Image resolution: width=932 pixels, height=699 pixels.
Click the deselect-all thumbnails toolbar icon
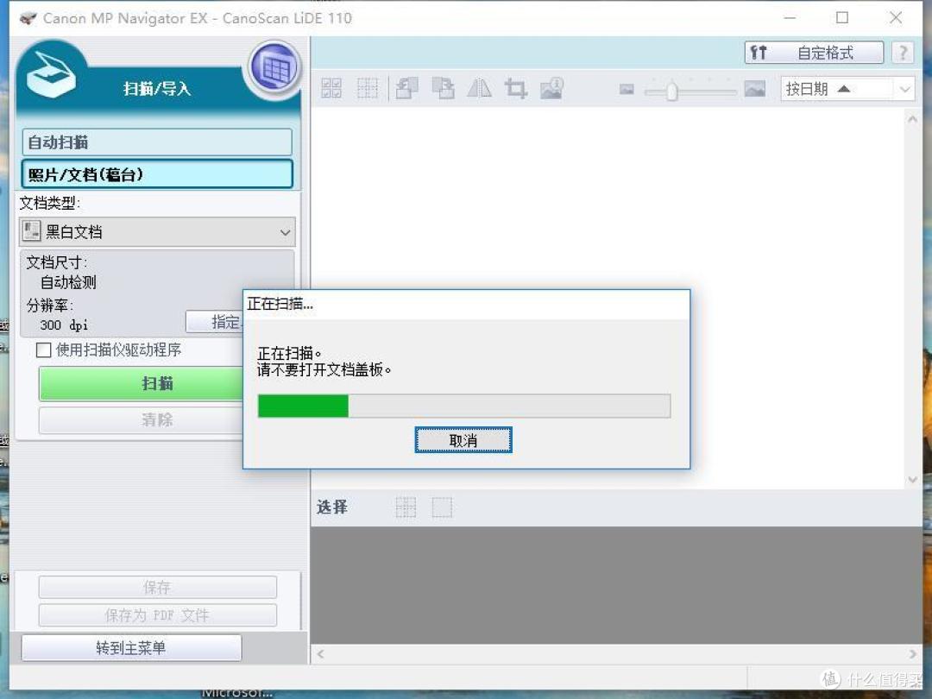coord(368,89)
